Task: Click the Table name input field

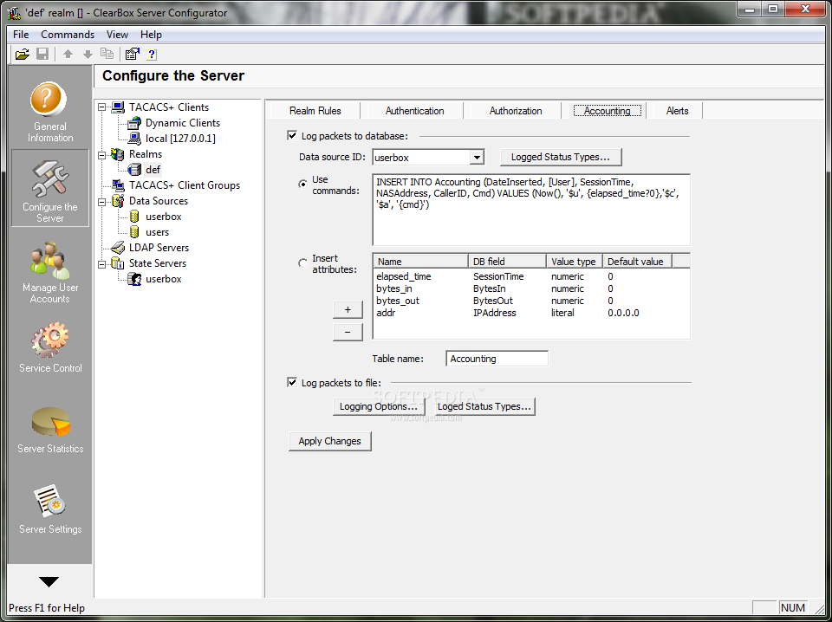Action: pyautogui.click(x=497, y=359)
